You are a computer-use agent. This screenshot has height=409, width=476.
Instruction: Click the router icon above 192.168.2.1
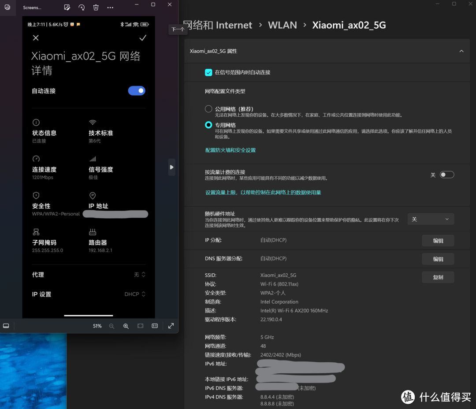(x=93, y=232)
